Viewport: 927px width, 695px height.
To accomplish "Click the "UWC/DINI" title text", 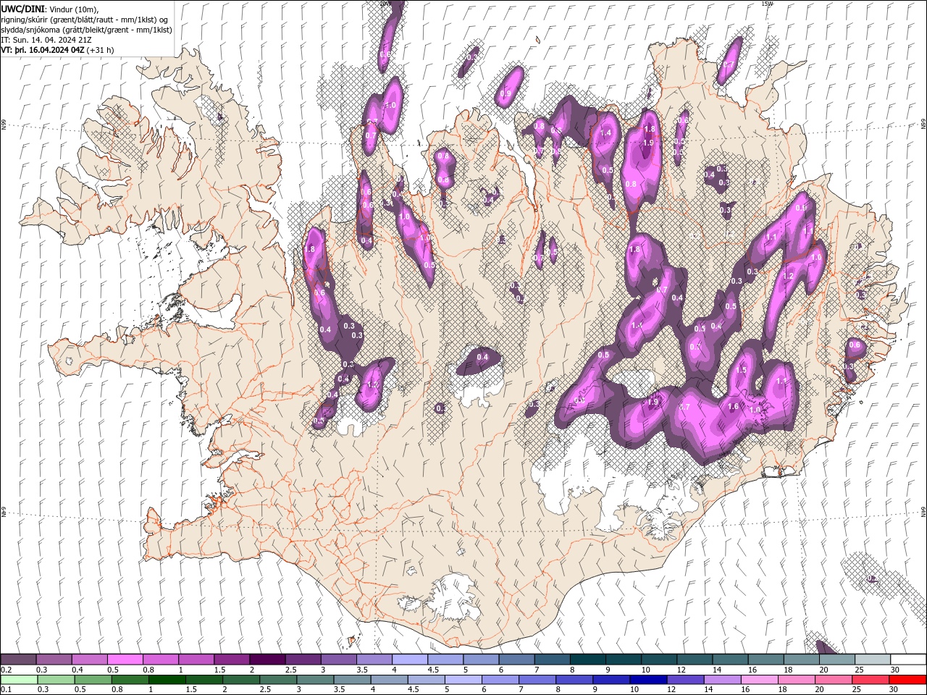I will point(21,8).
